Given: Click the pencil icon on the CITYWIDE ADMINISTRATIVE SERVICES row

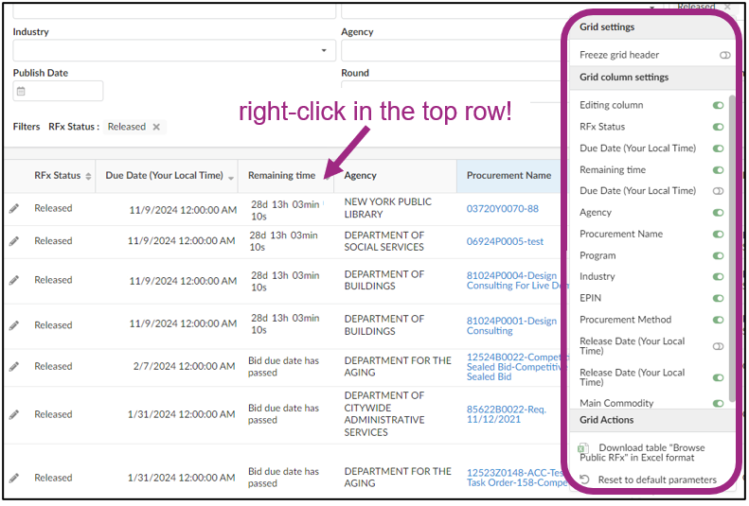Looking at the screenshot, I should (14, 414).
